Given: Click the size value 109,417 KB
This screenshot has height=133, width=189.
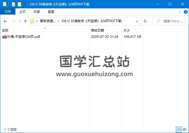Looking at the screenshot, I should [132, 36].
